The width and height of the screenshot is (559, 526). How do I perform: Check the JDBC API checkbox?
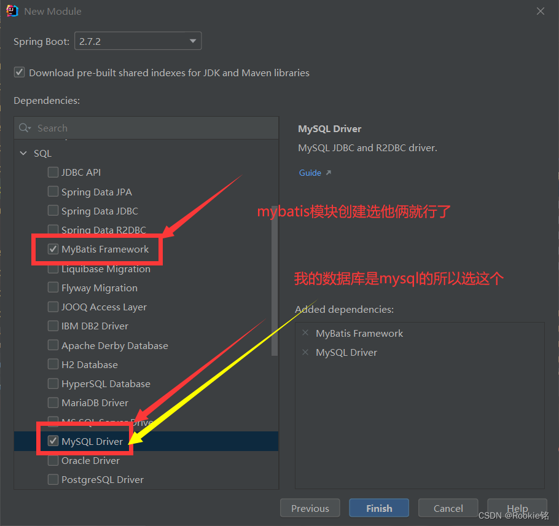coord(53,172)
